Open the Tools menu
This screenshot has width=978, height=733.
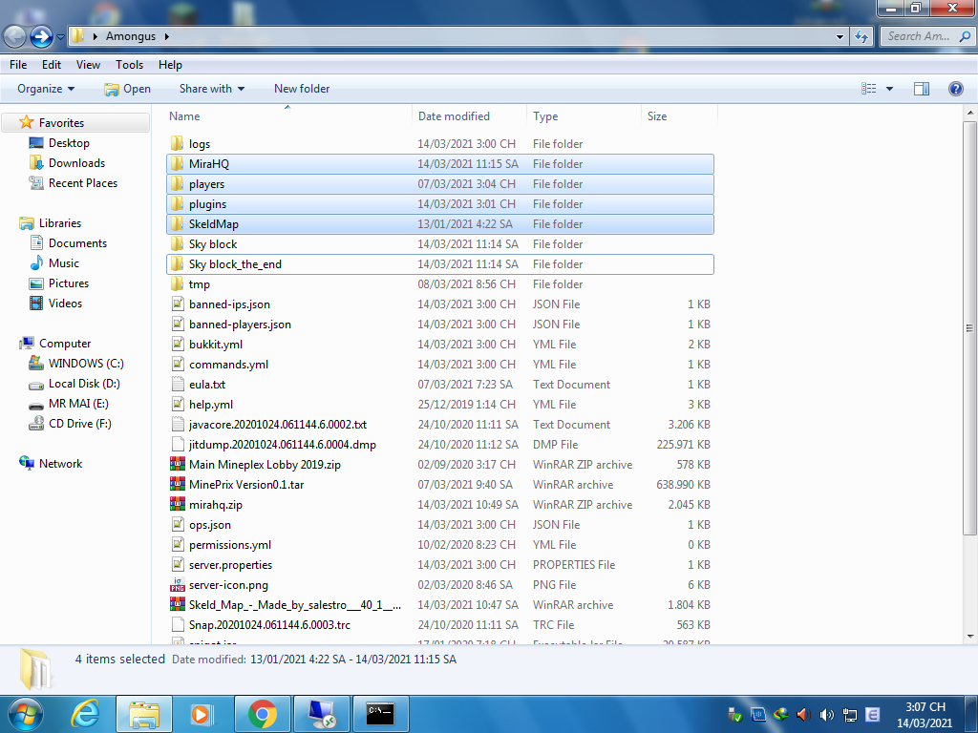(x=129, y=65)
